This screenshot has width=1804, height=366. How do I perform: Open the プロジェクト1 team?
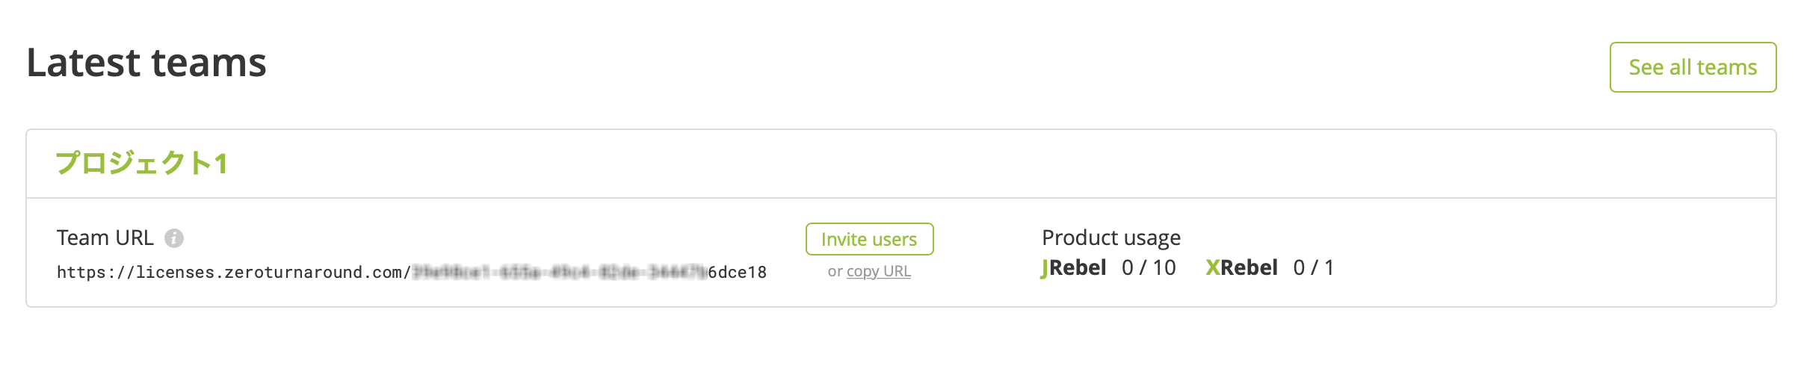142,163
